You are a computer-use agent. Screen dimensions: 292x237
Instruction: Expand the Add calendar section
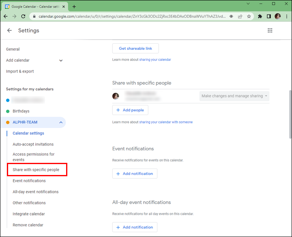click(x=61, y=60)
